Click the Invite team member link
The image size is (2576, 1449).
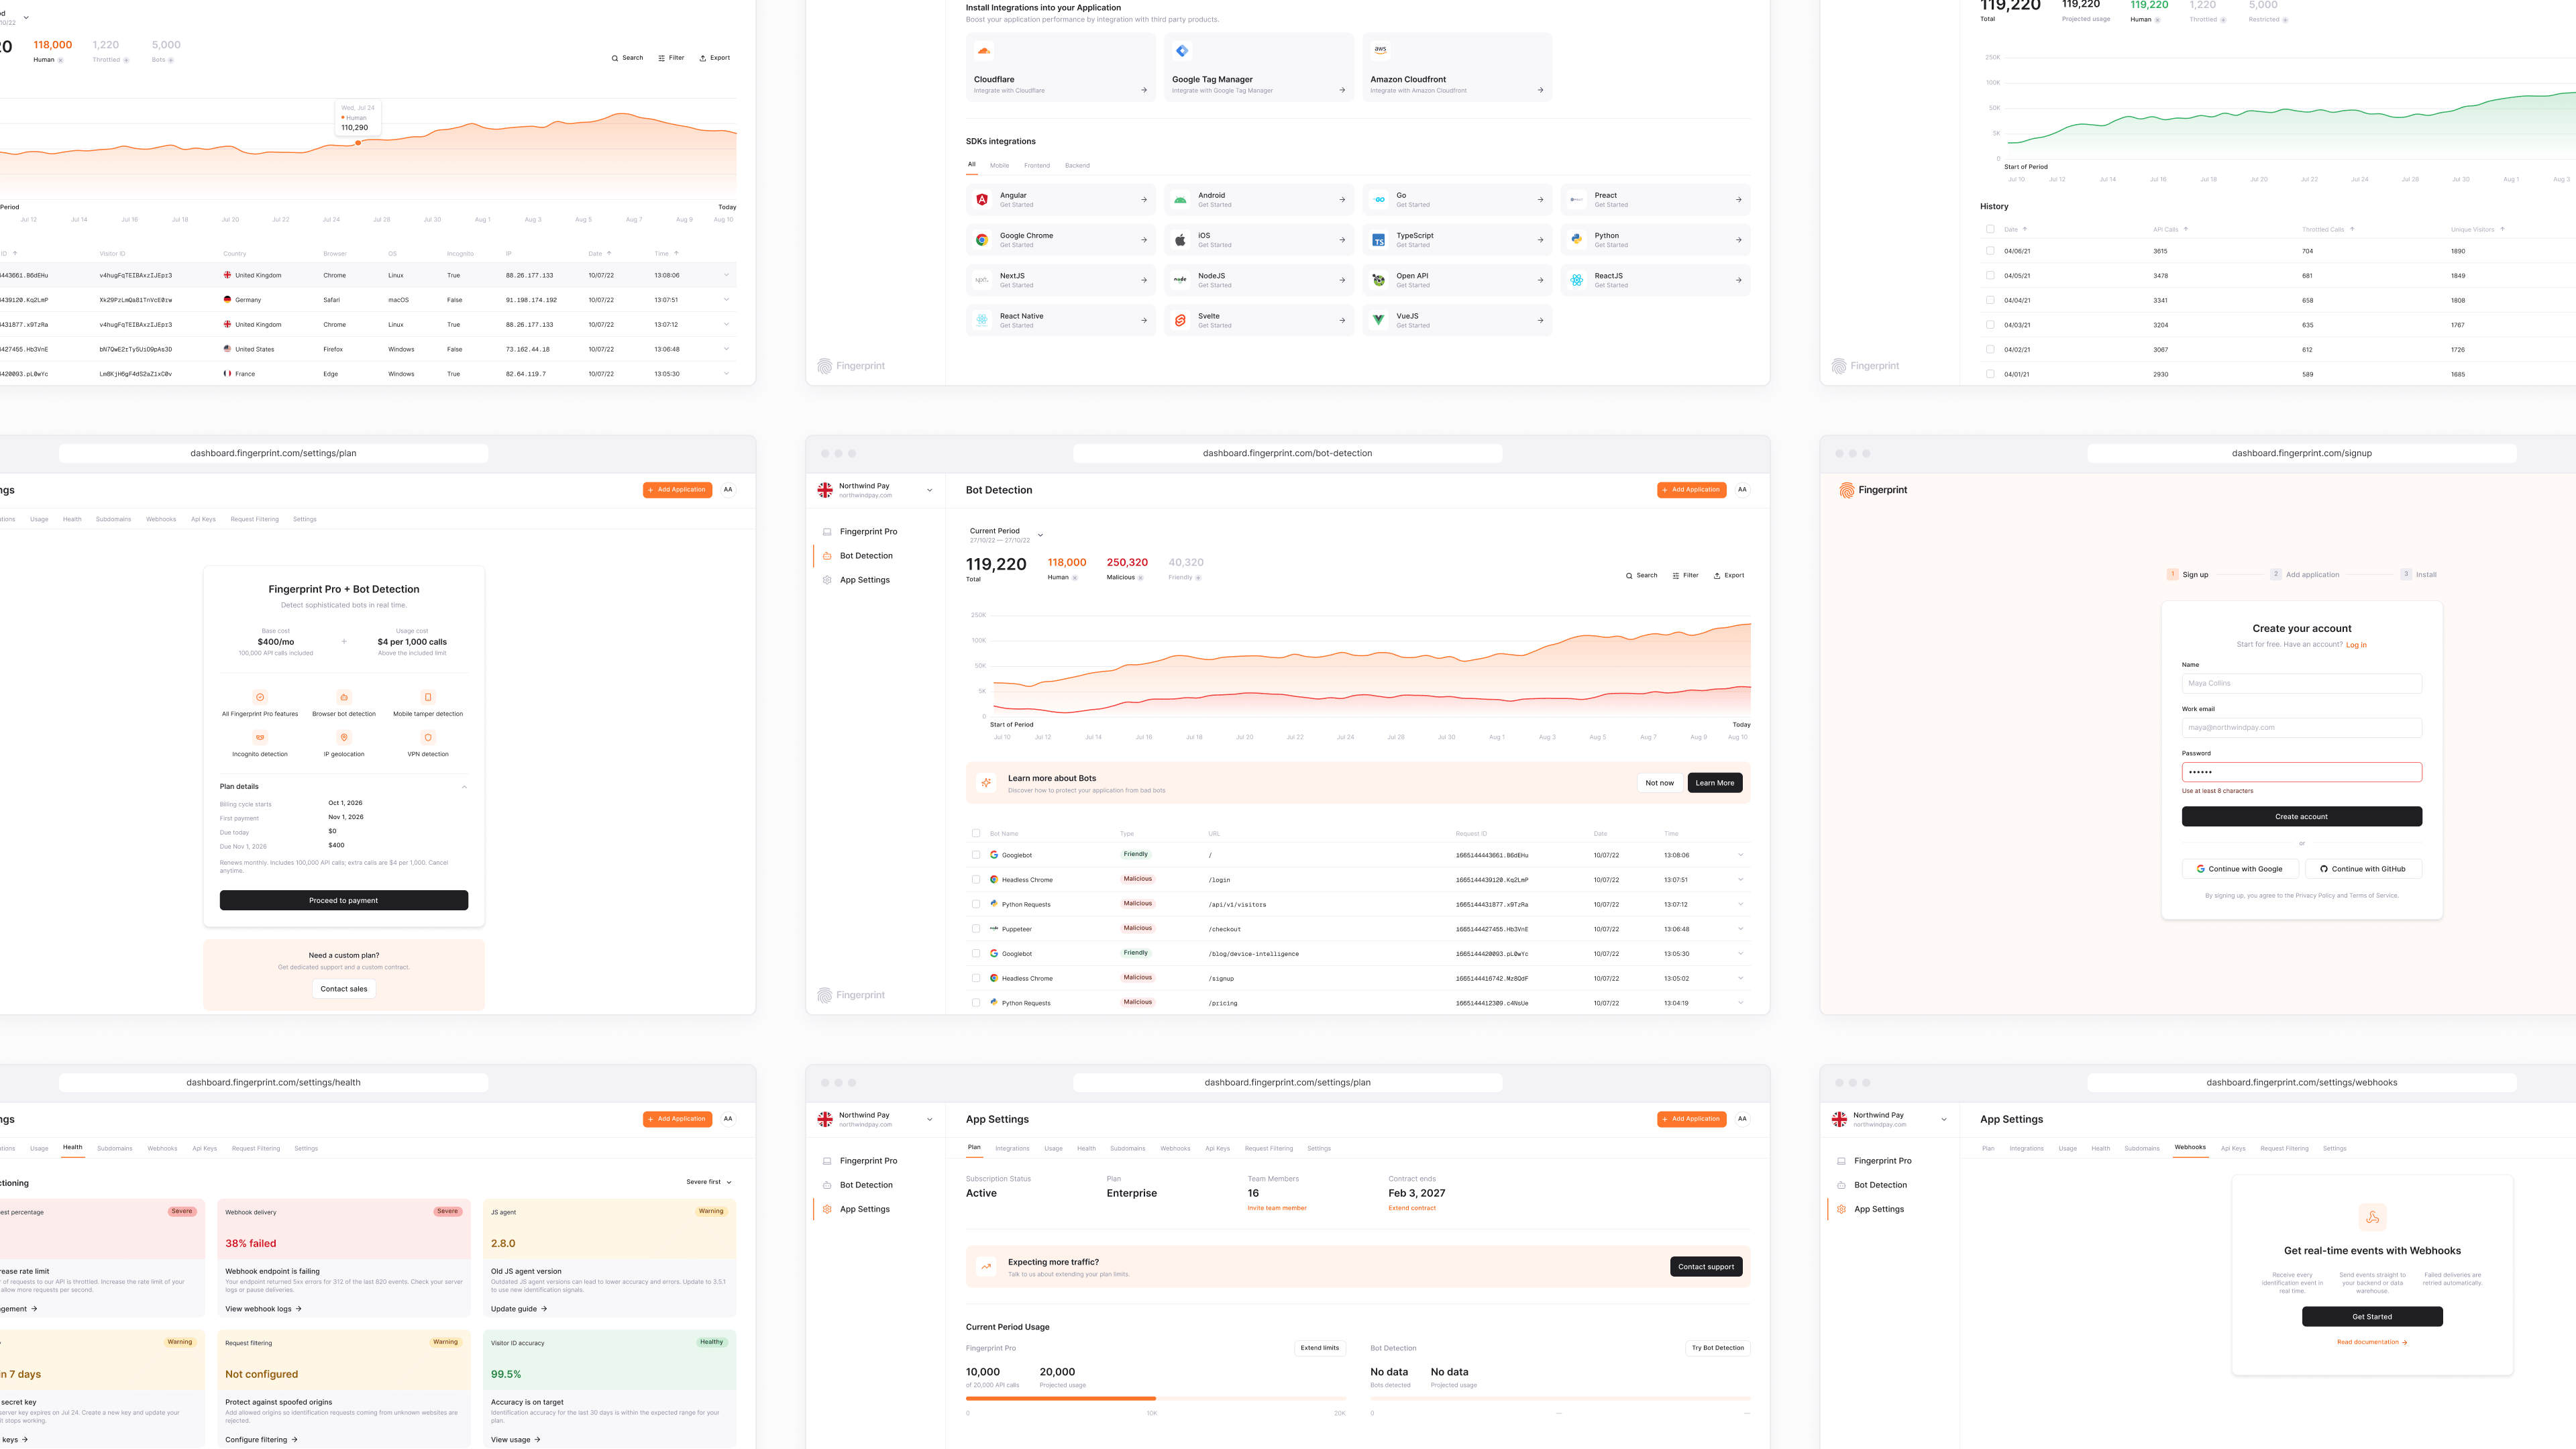pyautogui.click(x=1277, y=1208)
